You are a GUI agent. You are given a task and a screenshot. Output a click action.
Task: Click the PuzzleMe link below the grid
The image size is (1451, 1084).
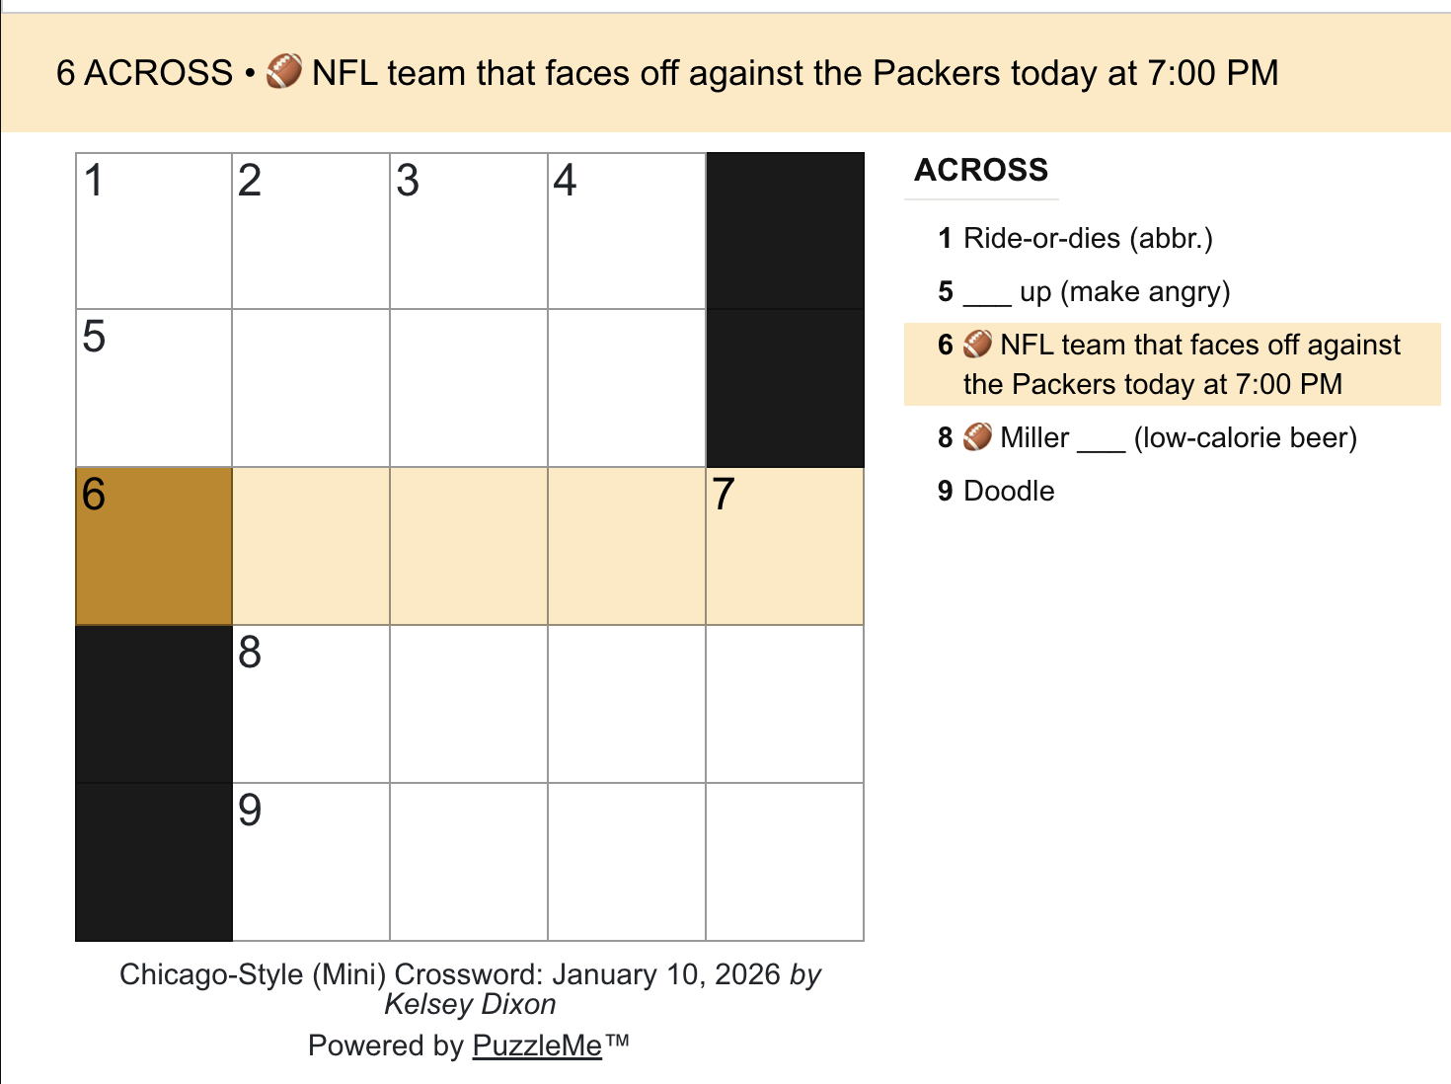537,1045
